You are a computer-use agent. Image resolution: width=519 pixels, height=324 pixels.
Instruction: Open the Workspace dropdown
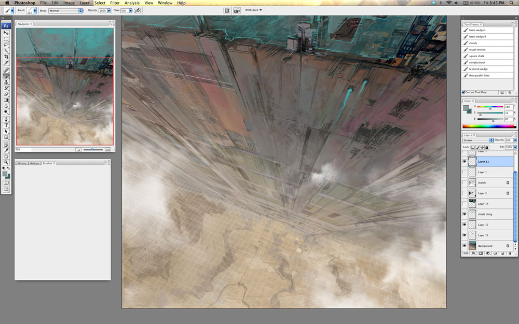click(254, 10)
